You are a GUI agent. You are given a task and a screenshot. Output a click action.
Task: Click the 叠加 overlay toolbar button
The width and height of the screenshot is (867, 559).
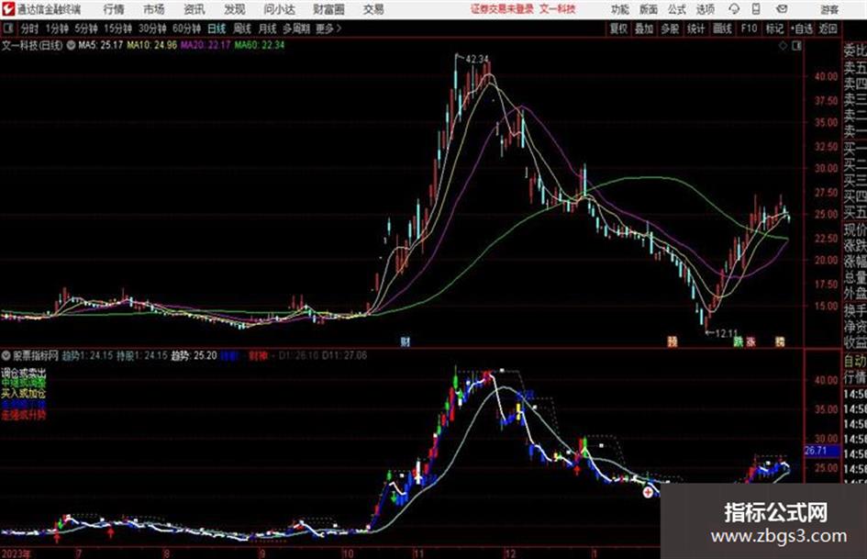coord(644,28)
